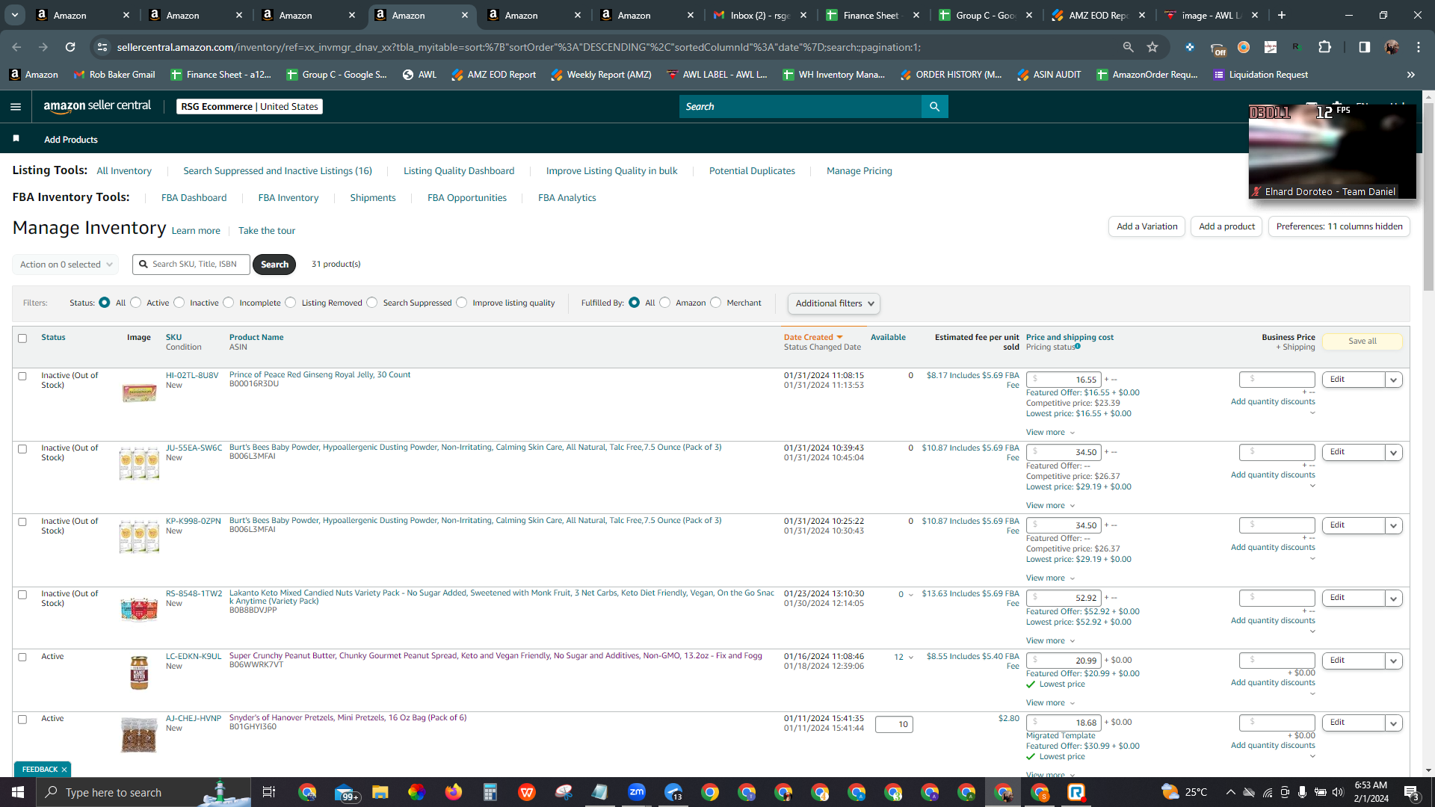Screen dimensions: 1435x807
Task: Choose the Search Suppressed radio filter
Action: [x=372, y=303]
